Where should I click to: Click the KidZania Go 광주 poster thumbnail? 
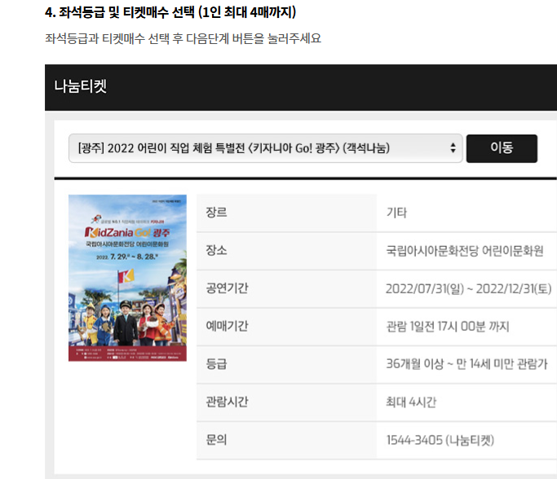[x=127, y=278]
